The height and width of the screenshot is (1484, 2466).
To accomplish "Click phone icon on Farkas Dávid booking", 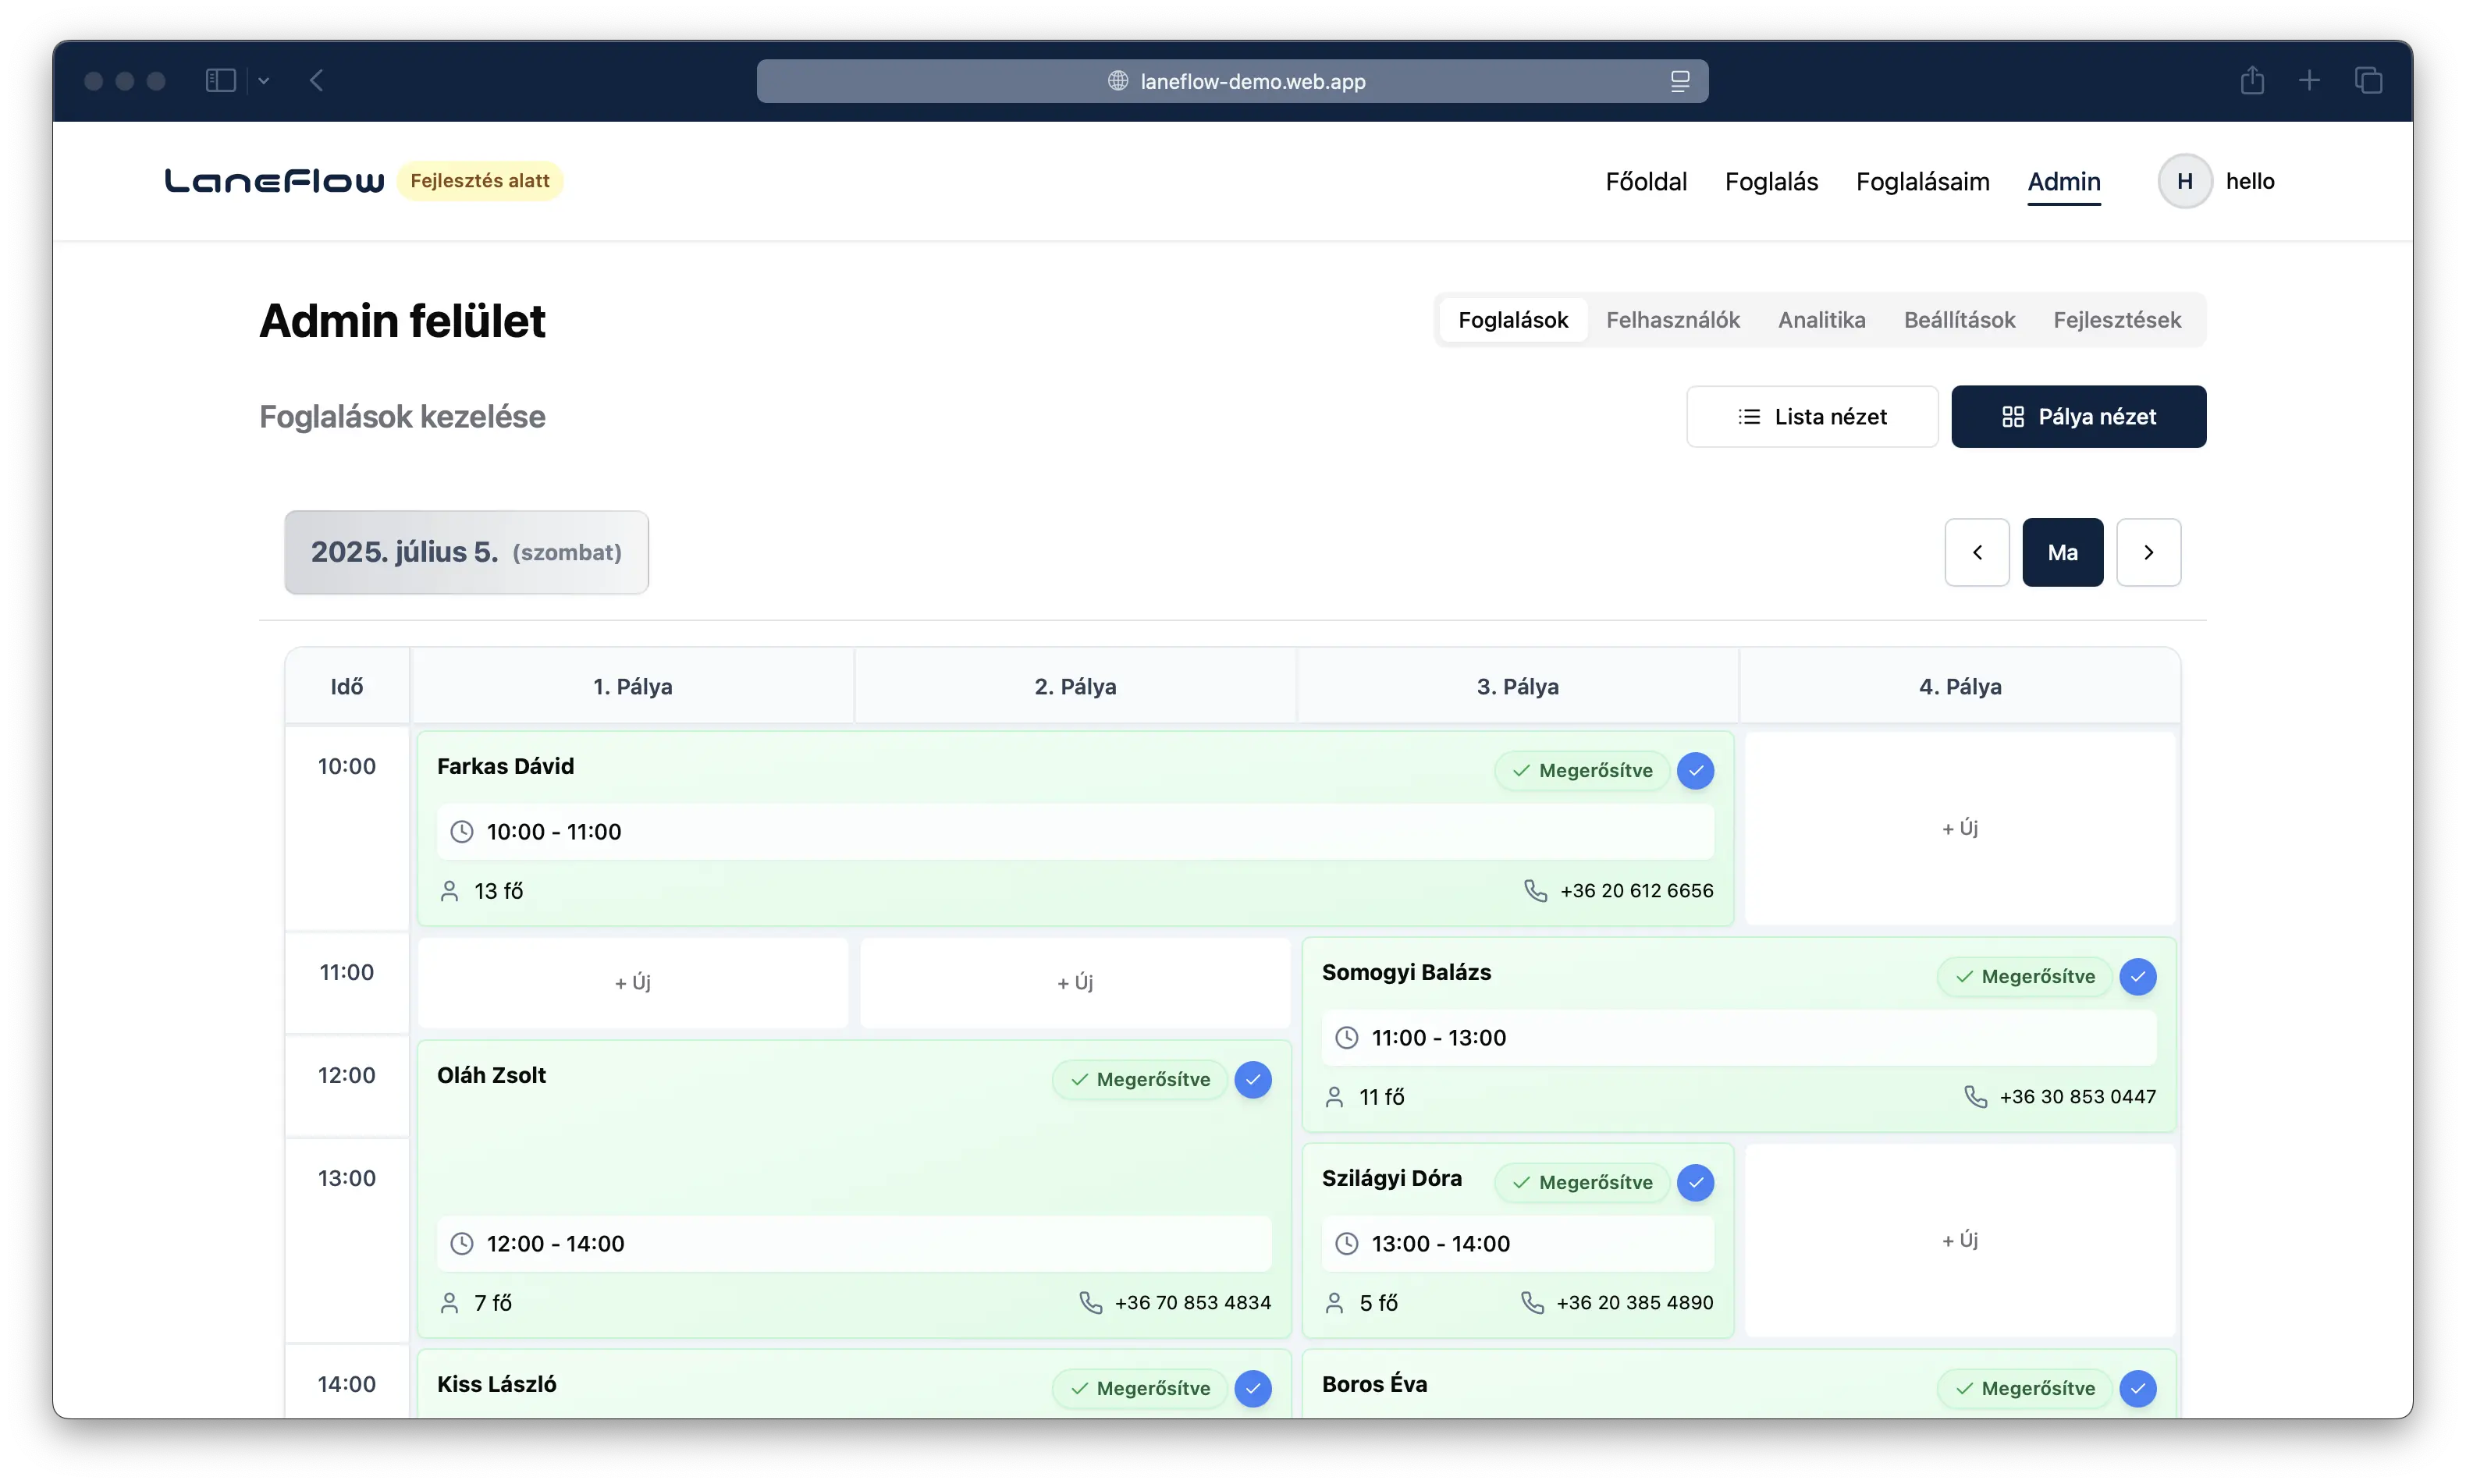I will pyautogui.click(x=1535, y=890).
